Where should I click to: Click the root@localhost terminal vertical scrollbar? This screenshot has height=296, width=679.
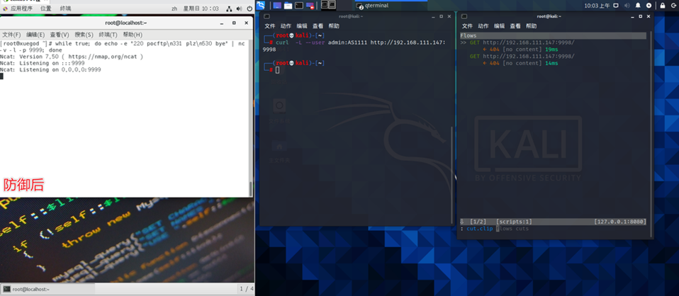pyautogui.click(x=250, y=189)
